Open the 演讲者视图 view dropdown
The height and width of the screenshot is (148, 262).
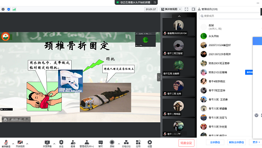pyautogui.click(x=171, y=9)
